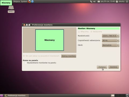The height and width of the screenshot is (97, 129).
Task: Click the show desktop icon in bottom panel
Action: pyautogui.click(x=1, y=95)
